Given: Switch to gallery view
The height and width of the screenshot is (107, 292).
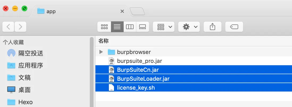Looking at the screenshot, I should 143,27.
